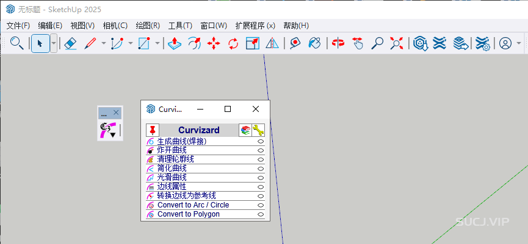Activate the Paint Bucket tool
This screenshot has height=244, width=528.
coord(314,43)
